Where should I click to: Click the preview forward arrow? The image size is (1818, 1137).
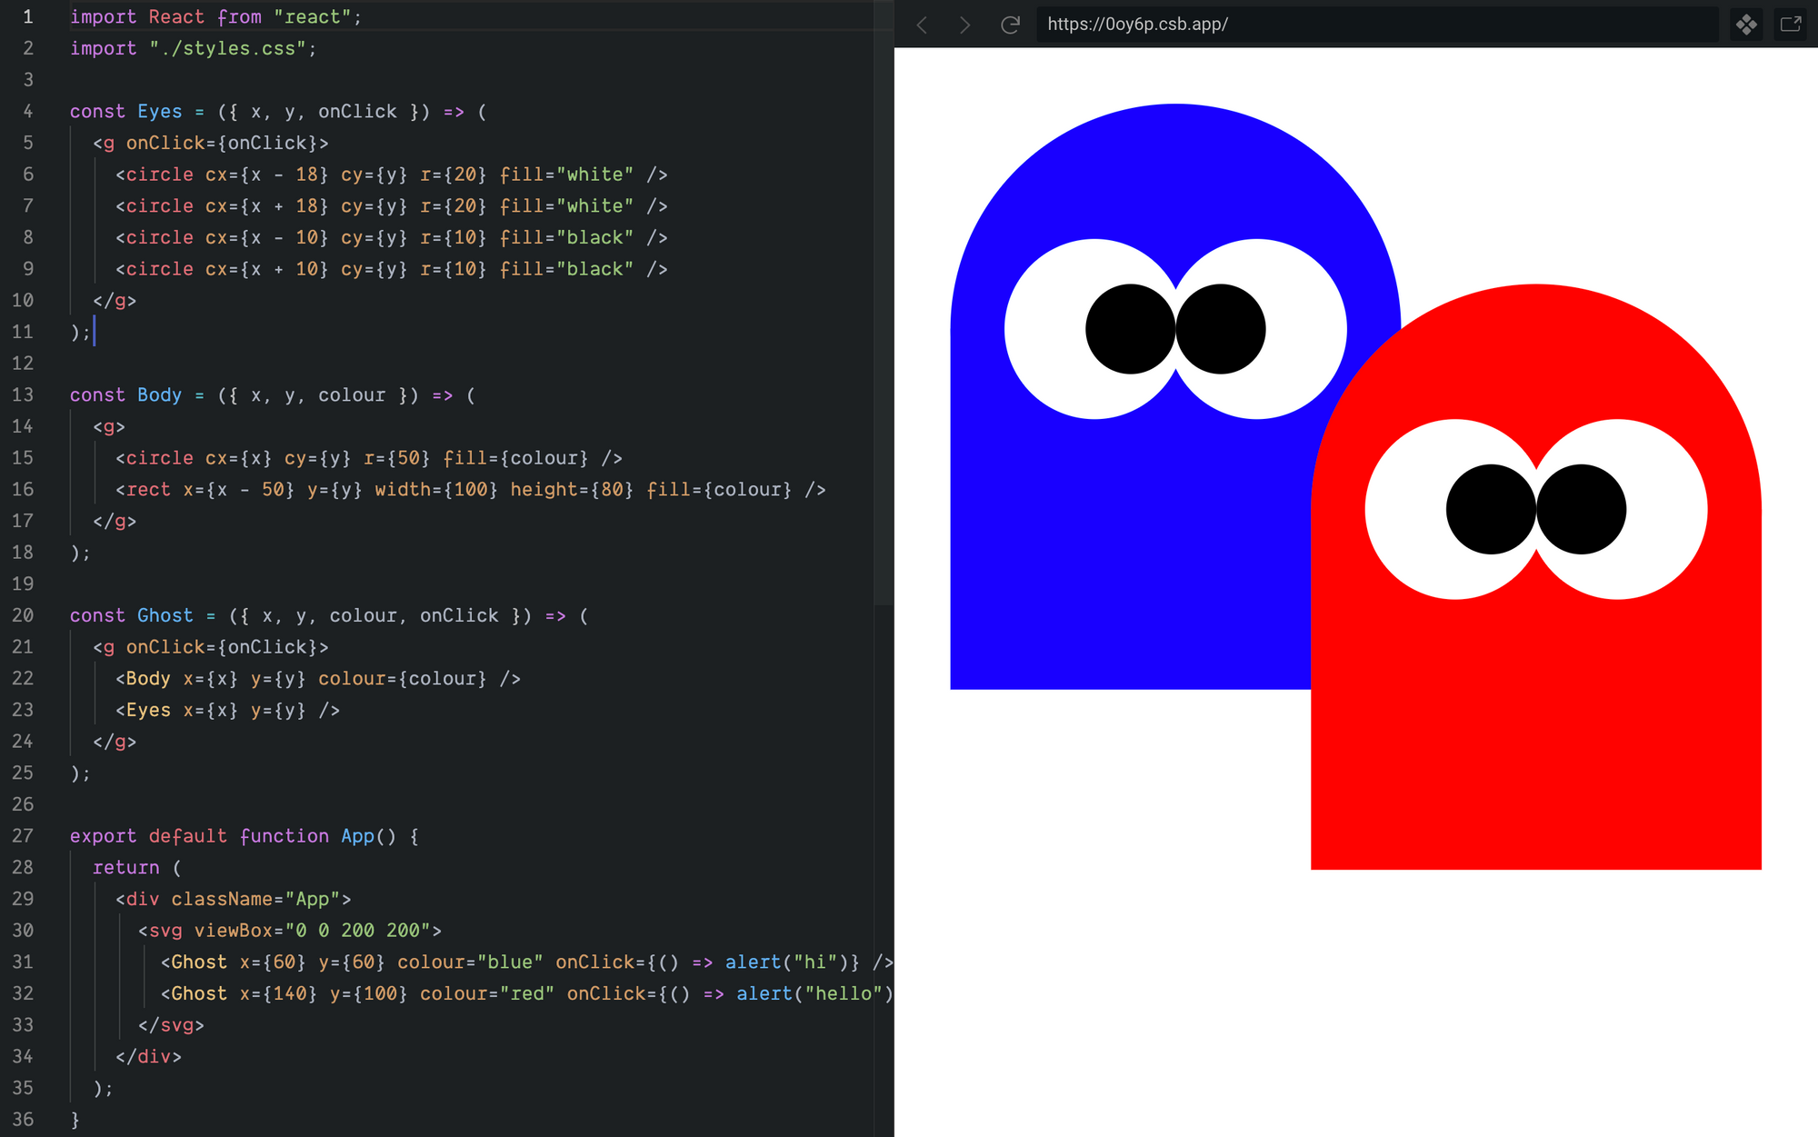click(964, 25)
